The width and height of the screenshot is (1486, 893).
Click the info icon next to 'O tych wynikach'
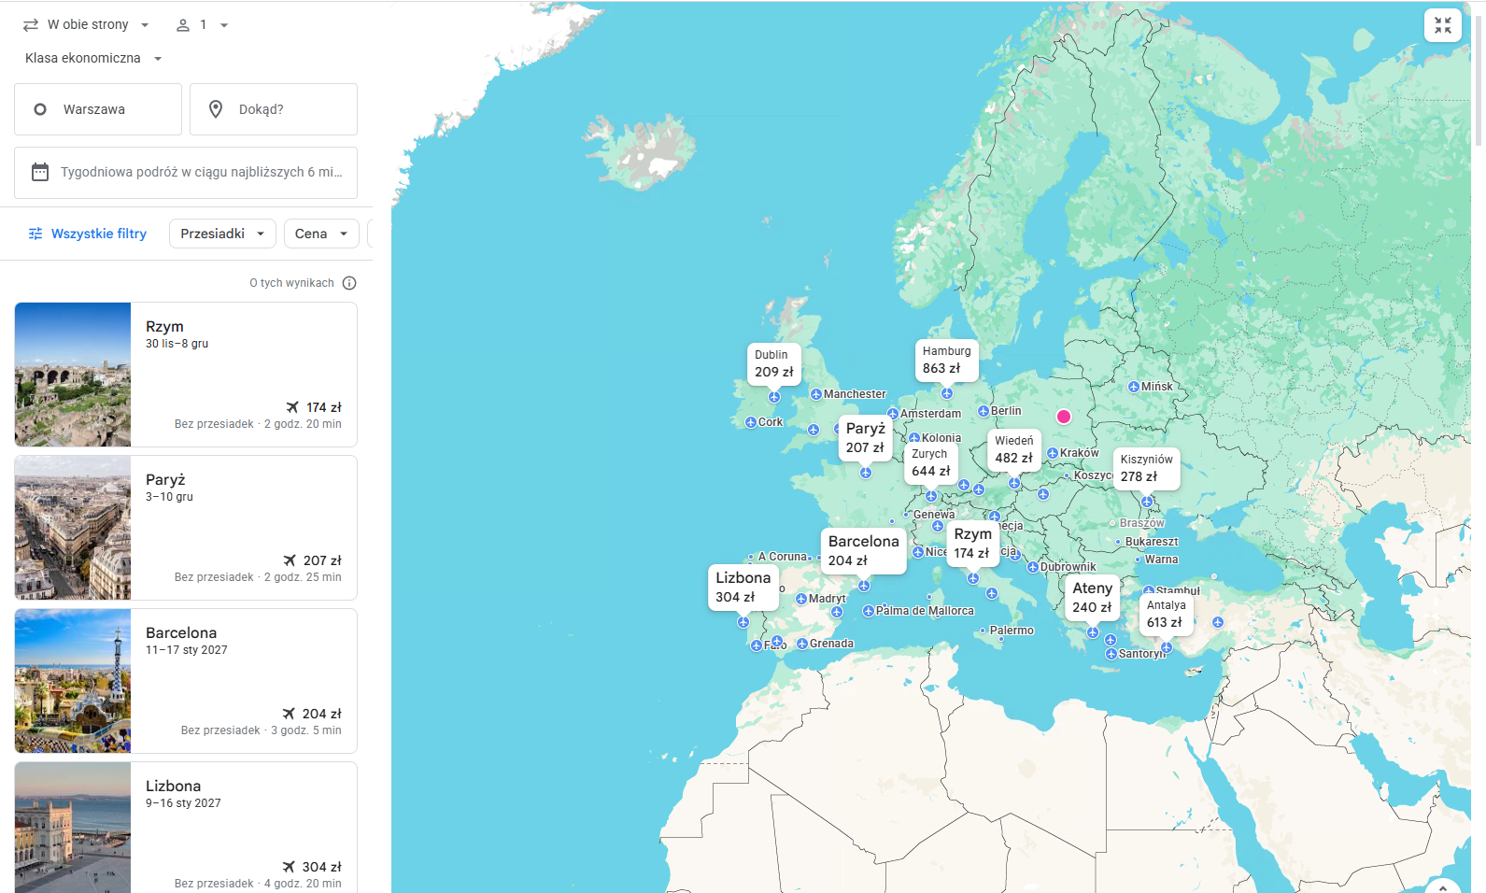click(349, 283)
